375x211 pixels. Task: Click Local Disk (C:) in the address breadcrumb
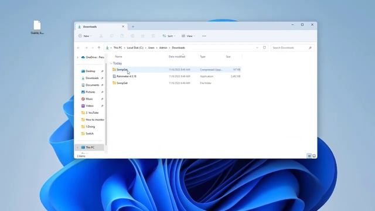tap(135, 48)
